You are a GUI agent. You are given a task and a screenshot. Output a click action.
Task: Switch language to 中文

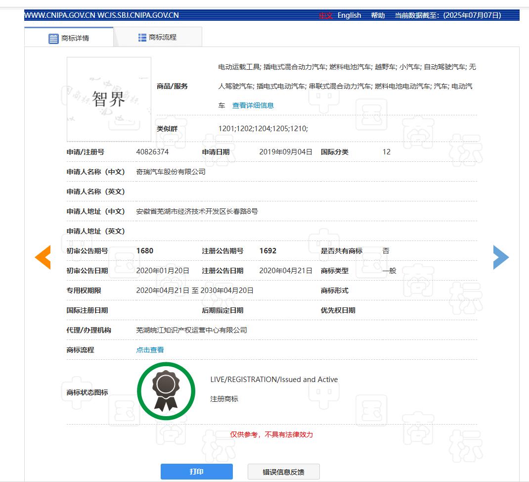coord(326,15)
